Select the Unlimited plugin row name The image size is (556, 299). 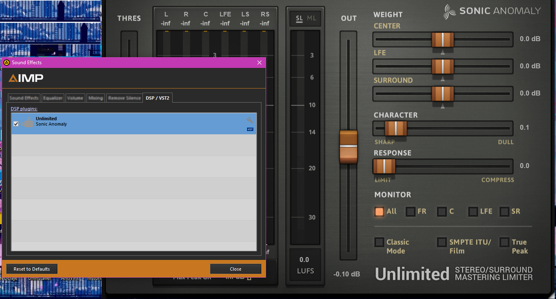[46, 119]
